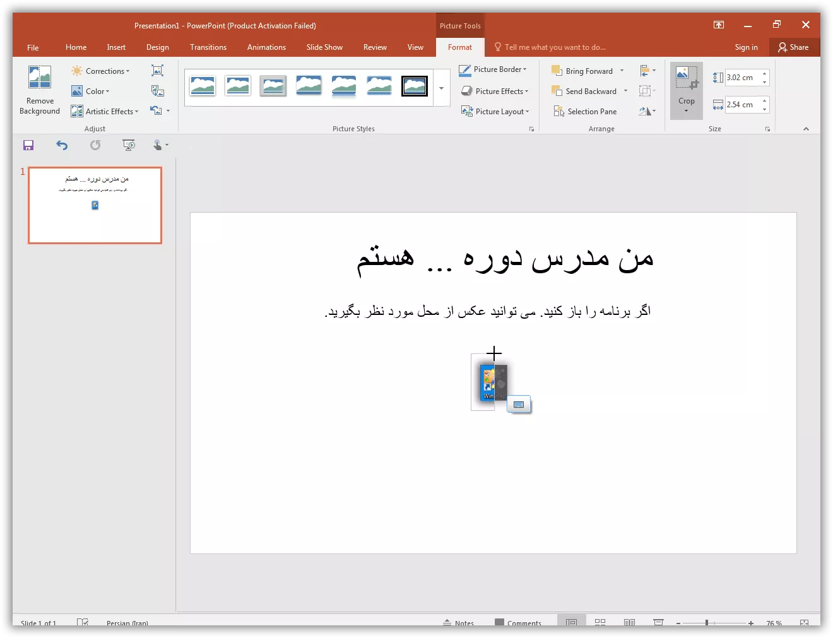The height and width of the screenshot is (638, 833).
Task: Click Save icon in quick access toolbar
Action: click(28, 146)
